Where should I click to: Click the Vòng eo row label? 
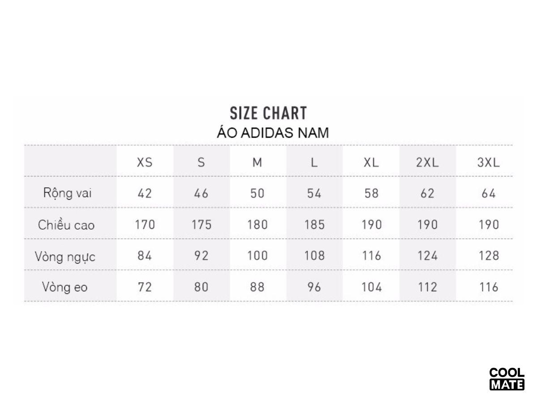click(65, 287)
